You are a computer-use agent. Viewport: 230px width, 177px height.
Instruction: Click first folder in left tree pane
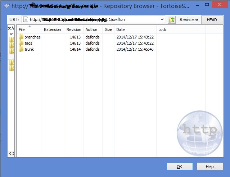coord(12,40)
